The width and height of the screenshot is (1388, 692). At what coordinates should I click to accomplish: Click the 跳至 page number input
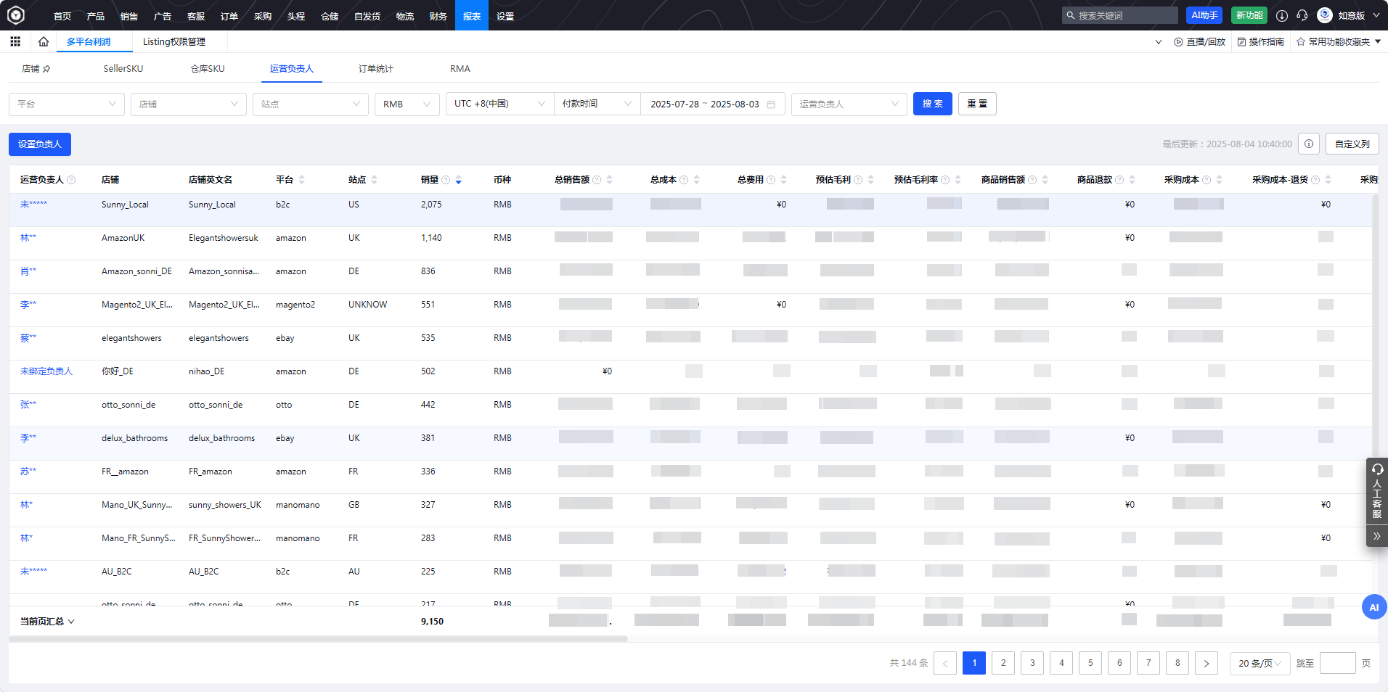[x=1338, y=663]
